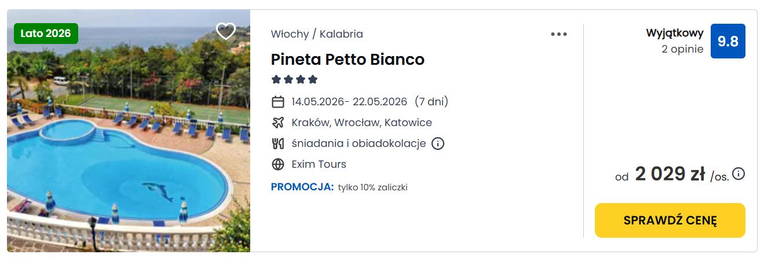764x258 pixels.
Task: Click the airplane departure icon
Action: pyautogui.click(x=278, y=123)
